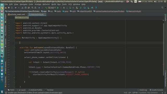
Task: Open the Android Profiler bottom tab
Action: (35, 90)
